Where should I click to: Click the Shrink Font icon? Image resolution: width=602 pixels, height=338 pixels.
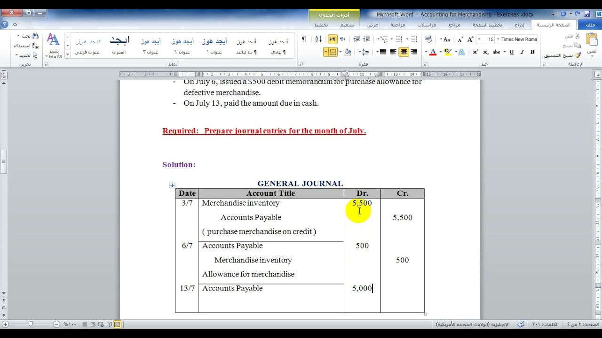click(461, 39)
